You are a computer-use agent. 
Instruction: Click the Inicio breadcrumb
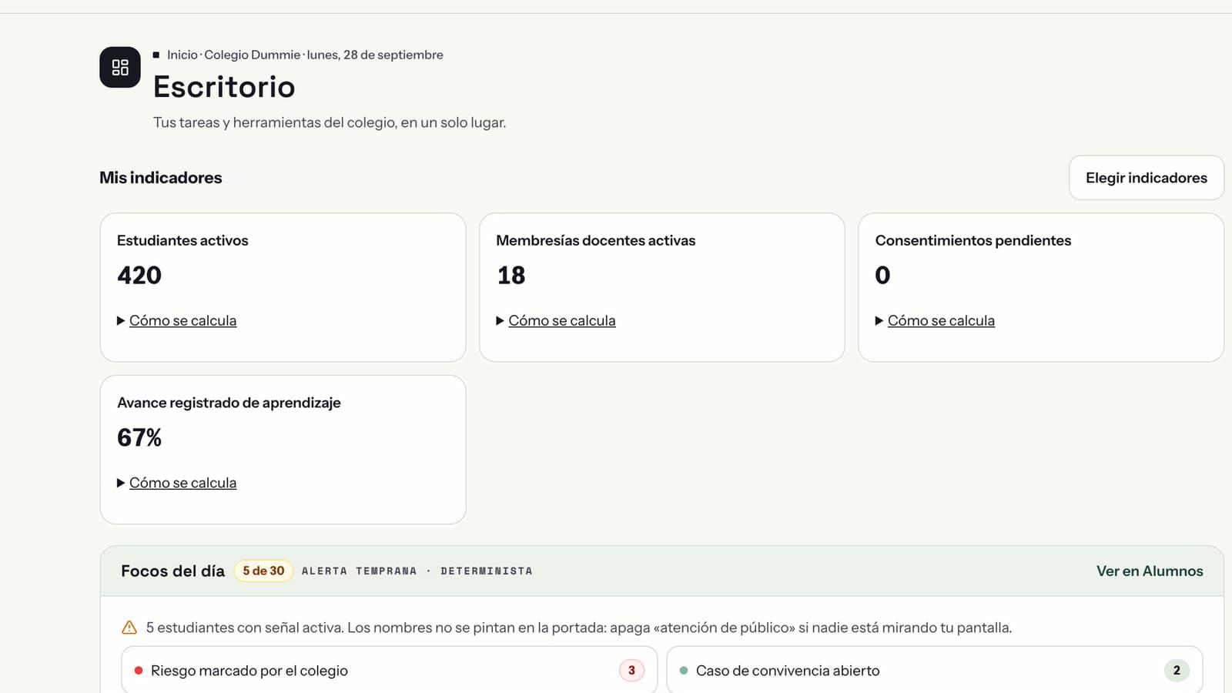(x=182, y=55)
